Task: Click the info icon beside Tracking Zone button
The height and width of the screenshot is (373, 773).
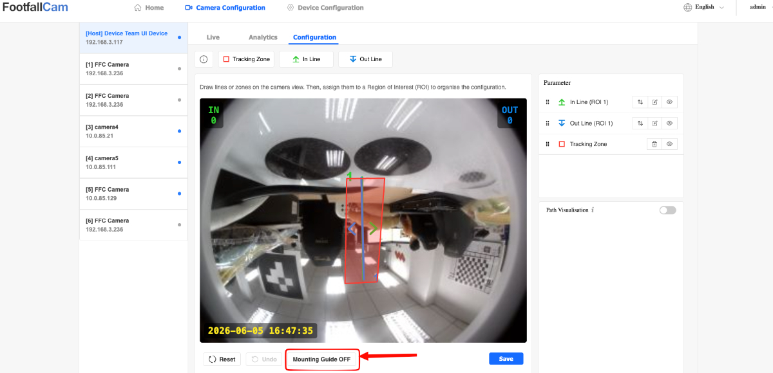Action: click(204, 59)
